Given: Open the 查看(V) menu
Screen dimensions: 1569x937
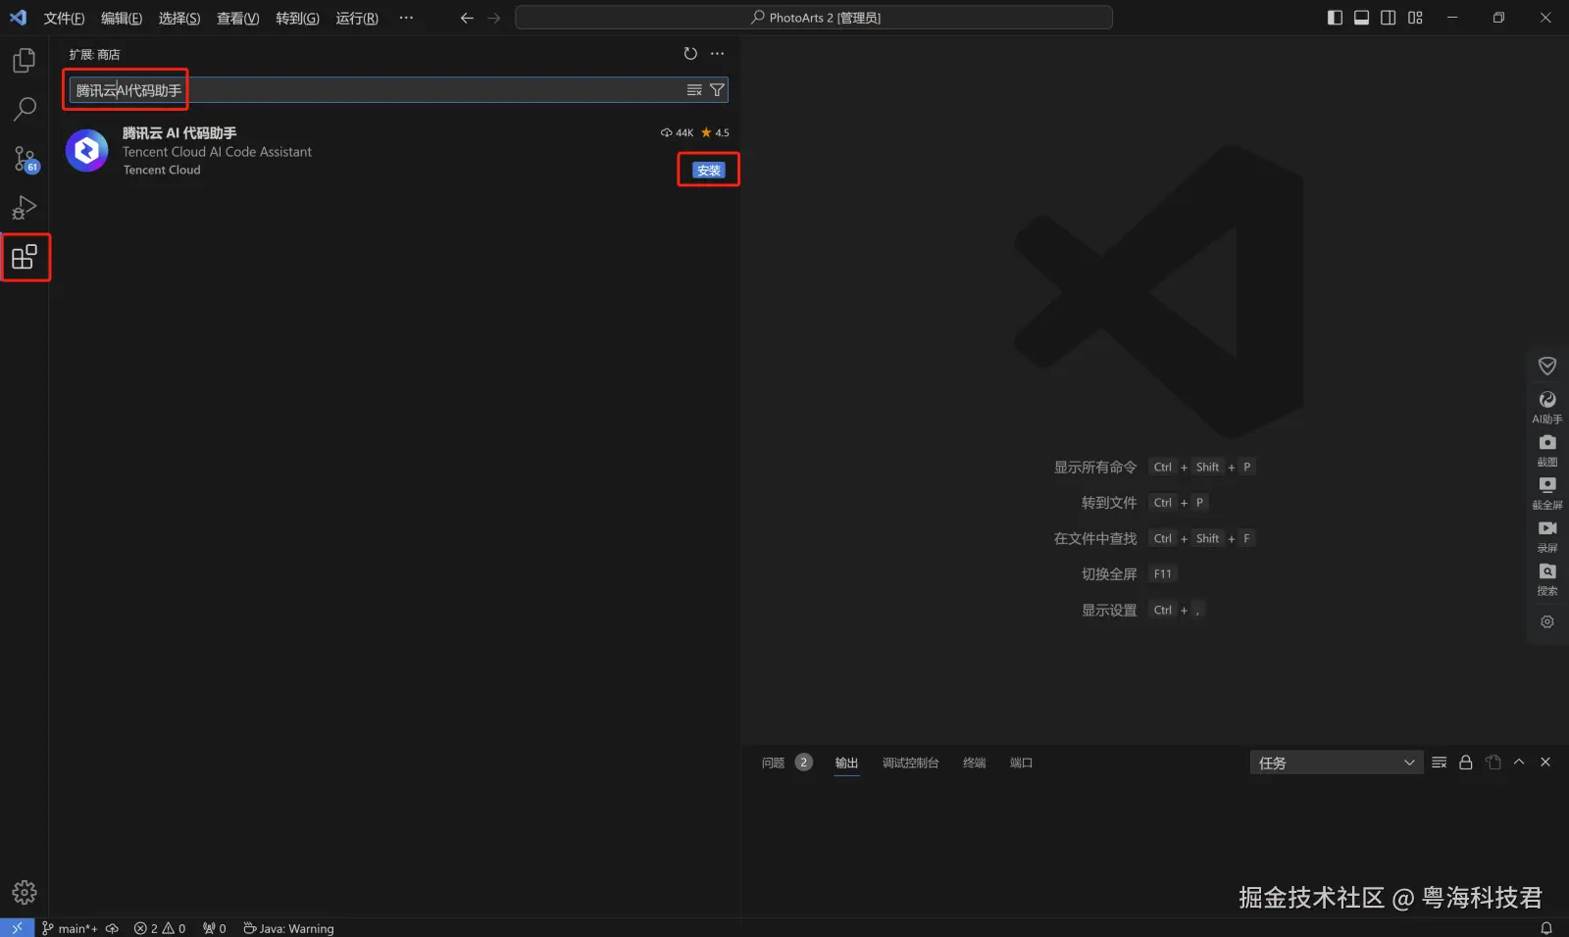Looking at the screenshot, I should coord(238,18).
